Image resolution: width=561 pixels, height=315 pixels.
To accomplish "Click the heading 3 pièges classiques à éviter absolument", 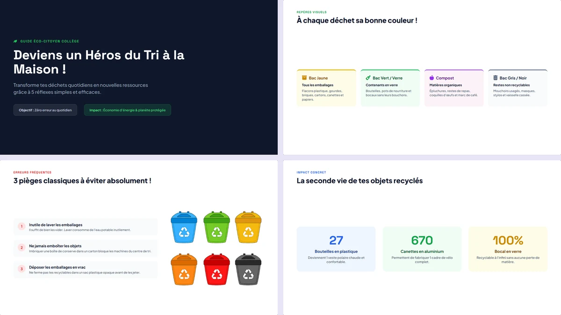I will [x=82, y=181].
